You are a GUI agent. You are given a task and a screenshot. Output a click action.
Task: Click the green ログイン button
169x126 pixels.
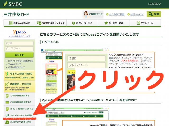(19, 55)
